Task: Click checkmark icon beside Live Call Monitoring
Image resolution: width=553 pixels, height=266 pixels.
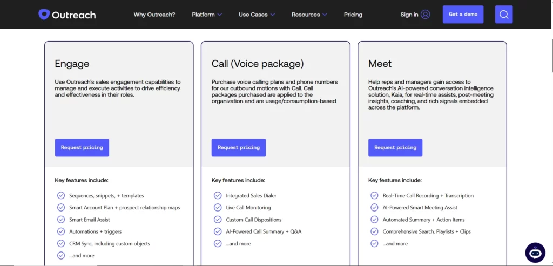Action: tap(218, 208)
